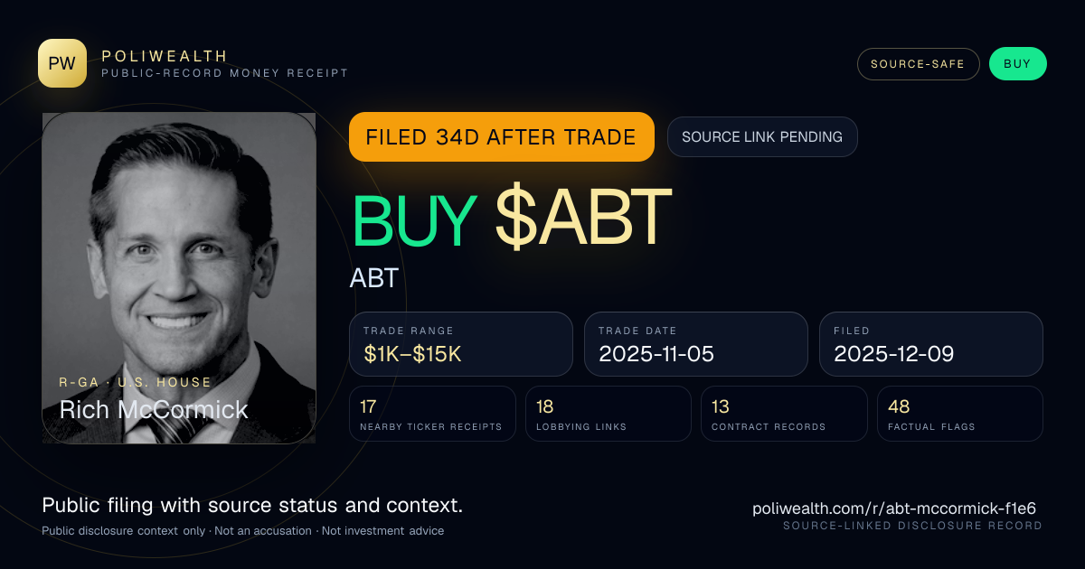
Task: Click the FILED 2025-12-09 card
Action: coord(931,344)
